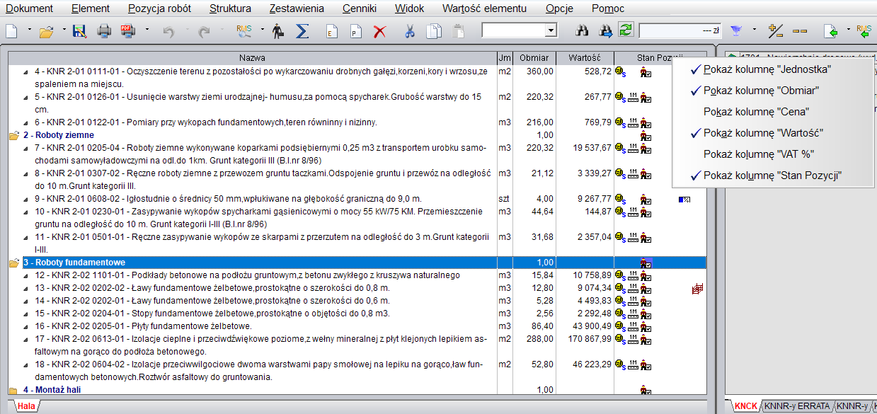
Task: Click the blue filter funnel icon
Action: pos(737,31)
